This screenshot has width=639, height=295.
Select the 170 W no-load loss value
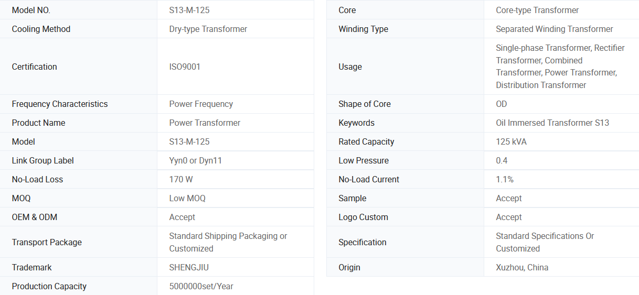pos(181,179)
